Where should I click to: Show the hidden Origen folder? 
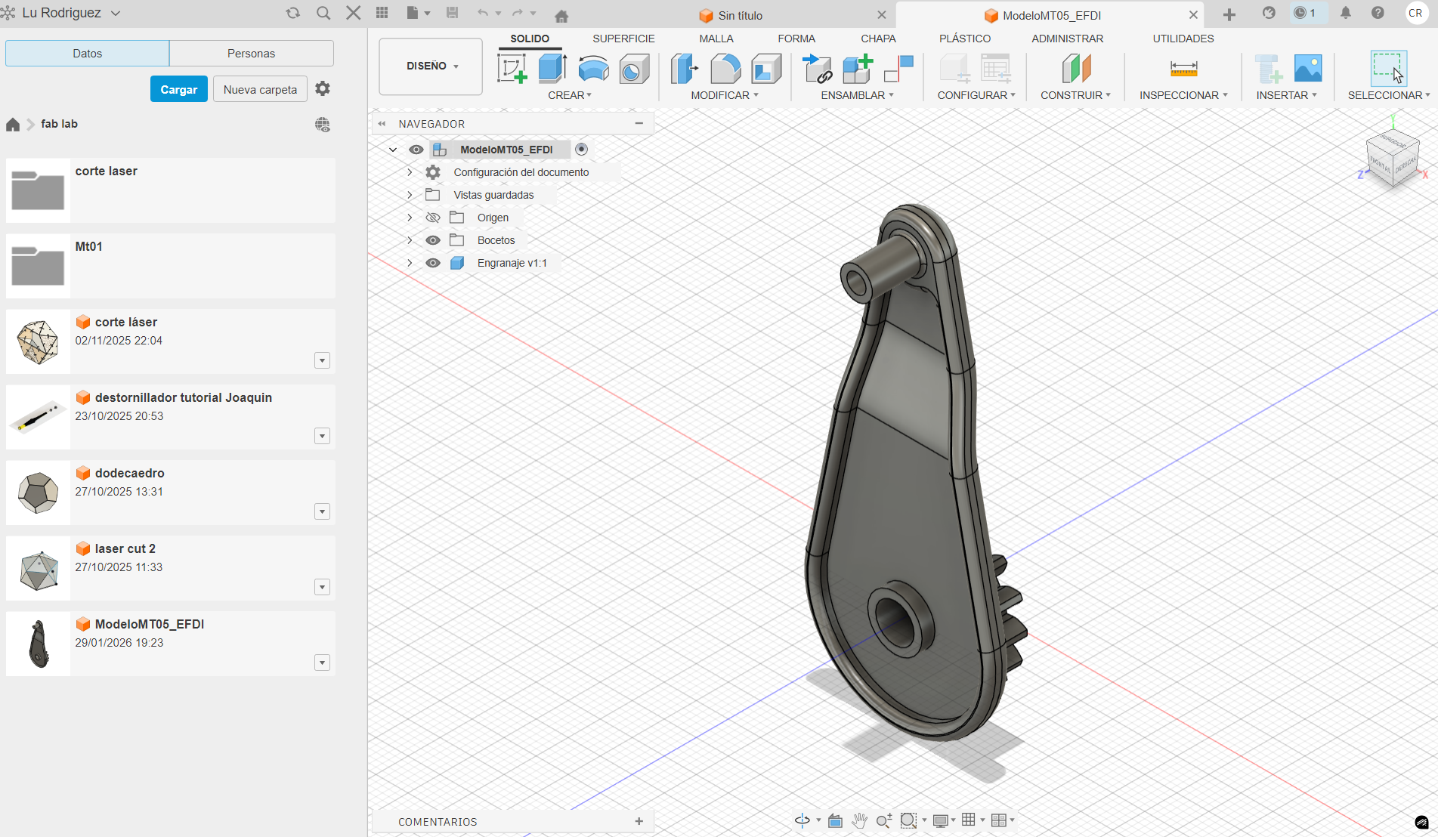(433, 218)
